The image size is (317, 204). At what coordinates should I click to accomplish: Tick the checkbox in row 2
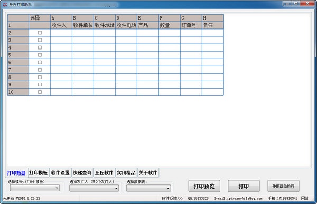[40, 33]
